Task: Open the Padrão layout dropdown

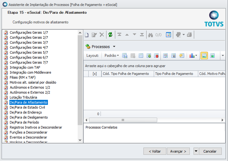Action: (112, 56)
